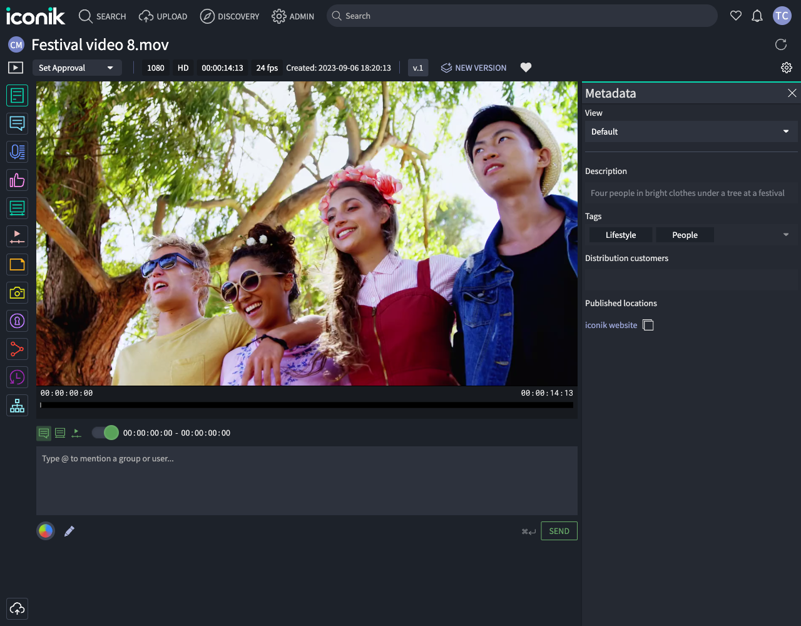Screen dimensions: 801x626
Task: Toggle the green timecode range switch
Action: coord(105,433)
